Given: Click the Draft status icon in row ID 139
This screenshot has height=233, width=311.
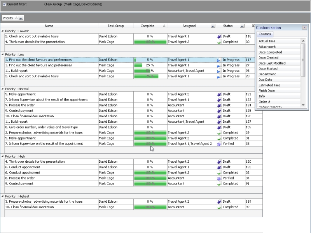Looking at the screenshot, I should [x=219, y=127].
